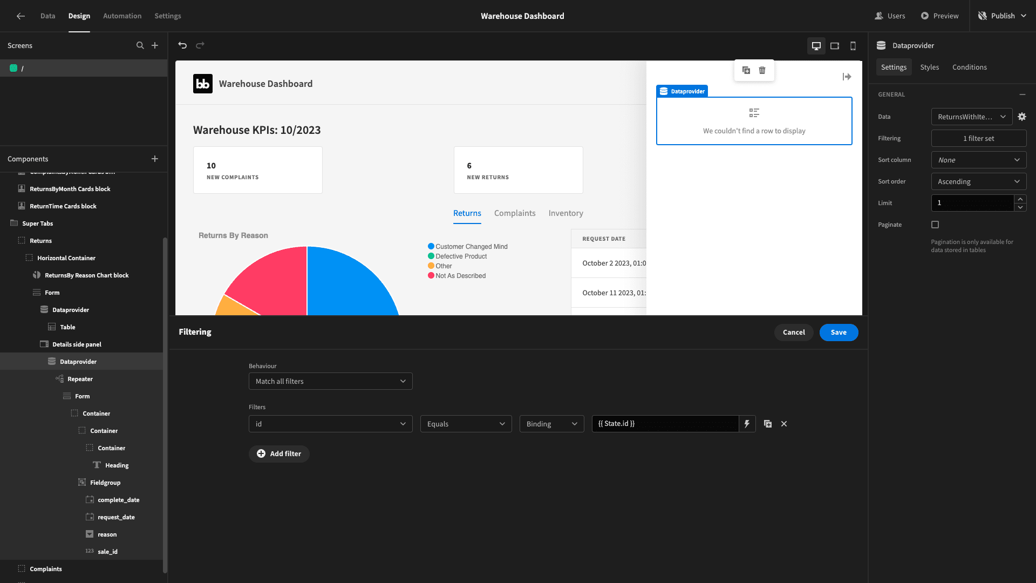Select tablet preview device icon

(835, 46)
